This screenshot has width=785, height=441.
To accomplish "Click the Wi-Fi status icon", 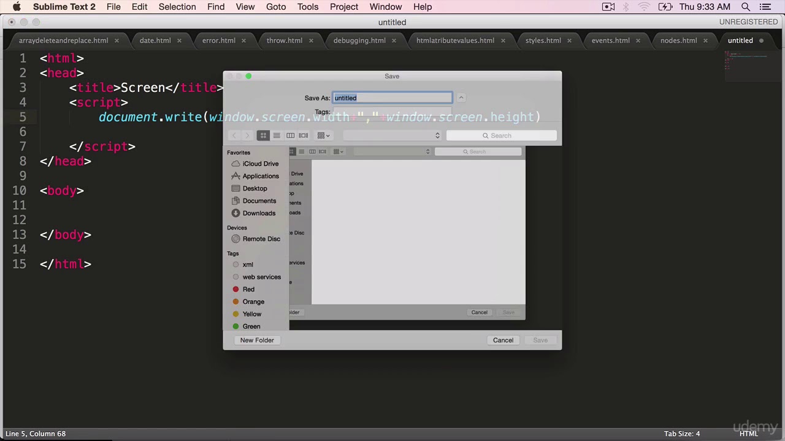I will pyautogui.click(x=644, y=7).
